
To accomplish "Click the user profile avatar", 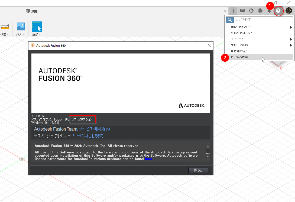I will tap(288, 11).
